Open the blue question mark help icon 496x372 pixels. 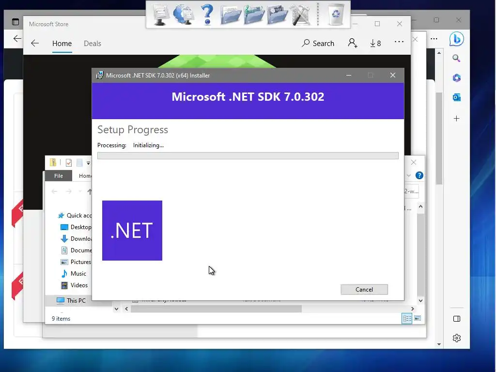pos(207,15)
